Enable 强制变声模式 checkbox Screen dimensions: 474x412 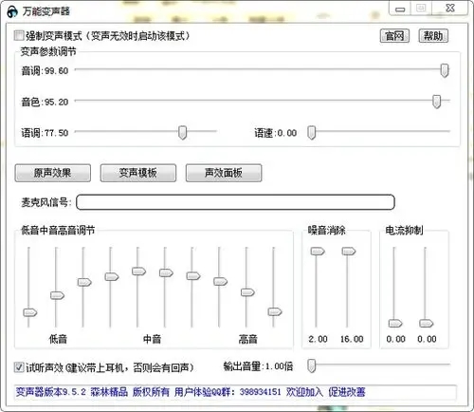pyautogui.click(x=19, y=35)
